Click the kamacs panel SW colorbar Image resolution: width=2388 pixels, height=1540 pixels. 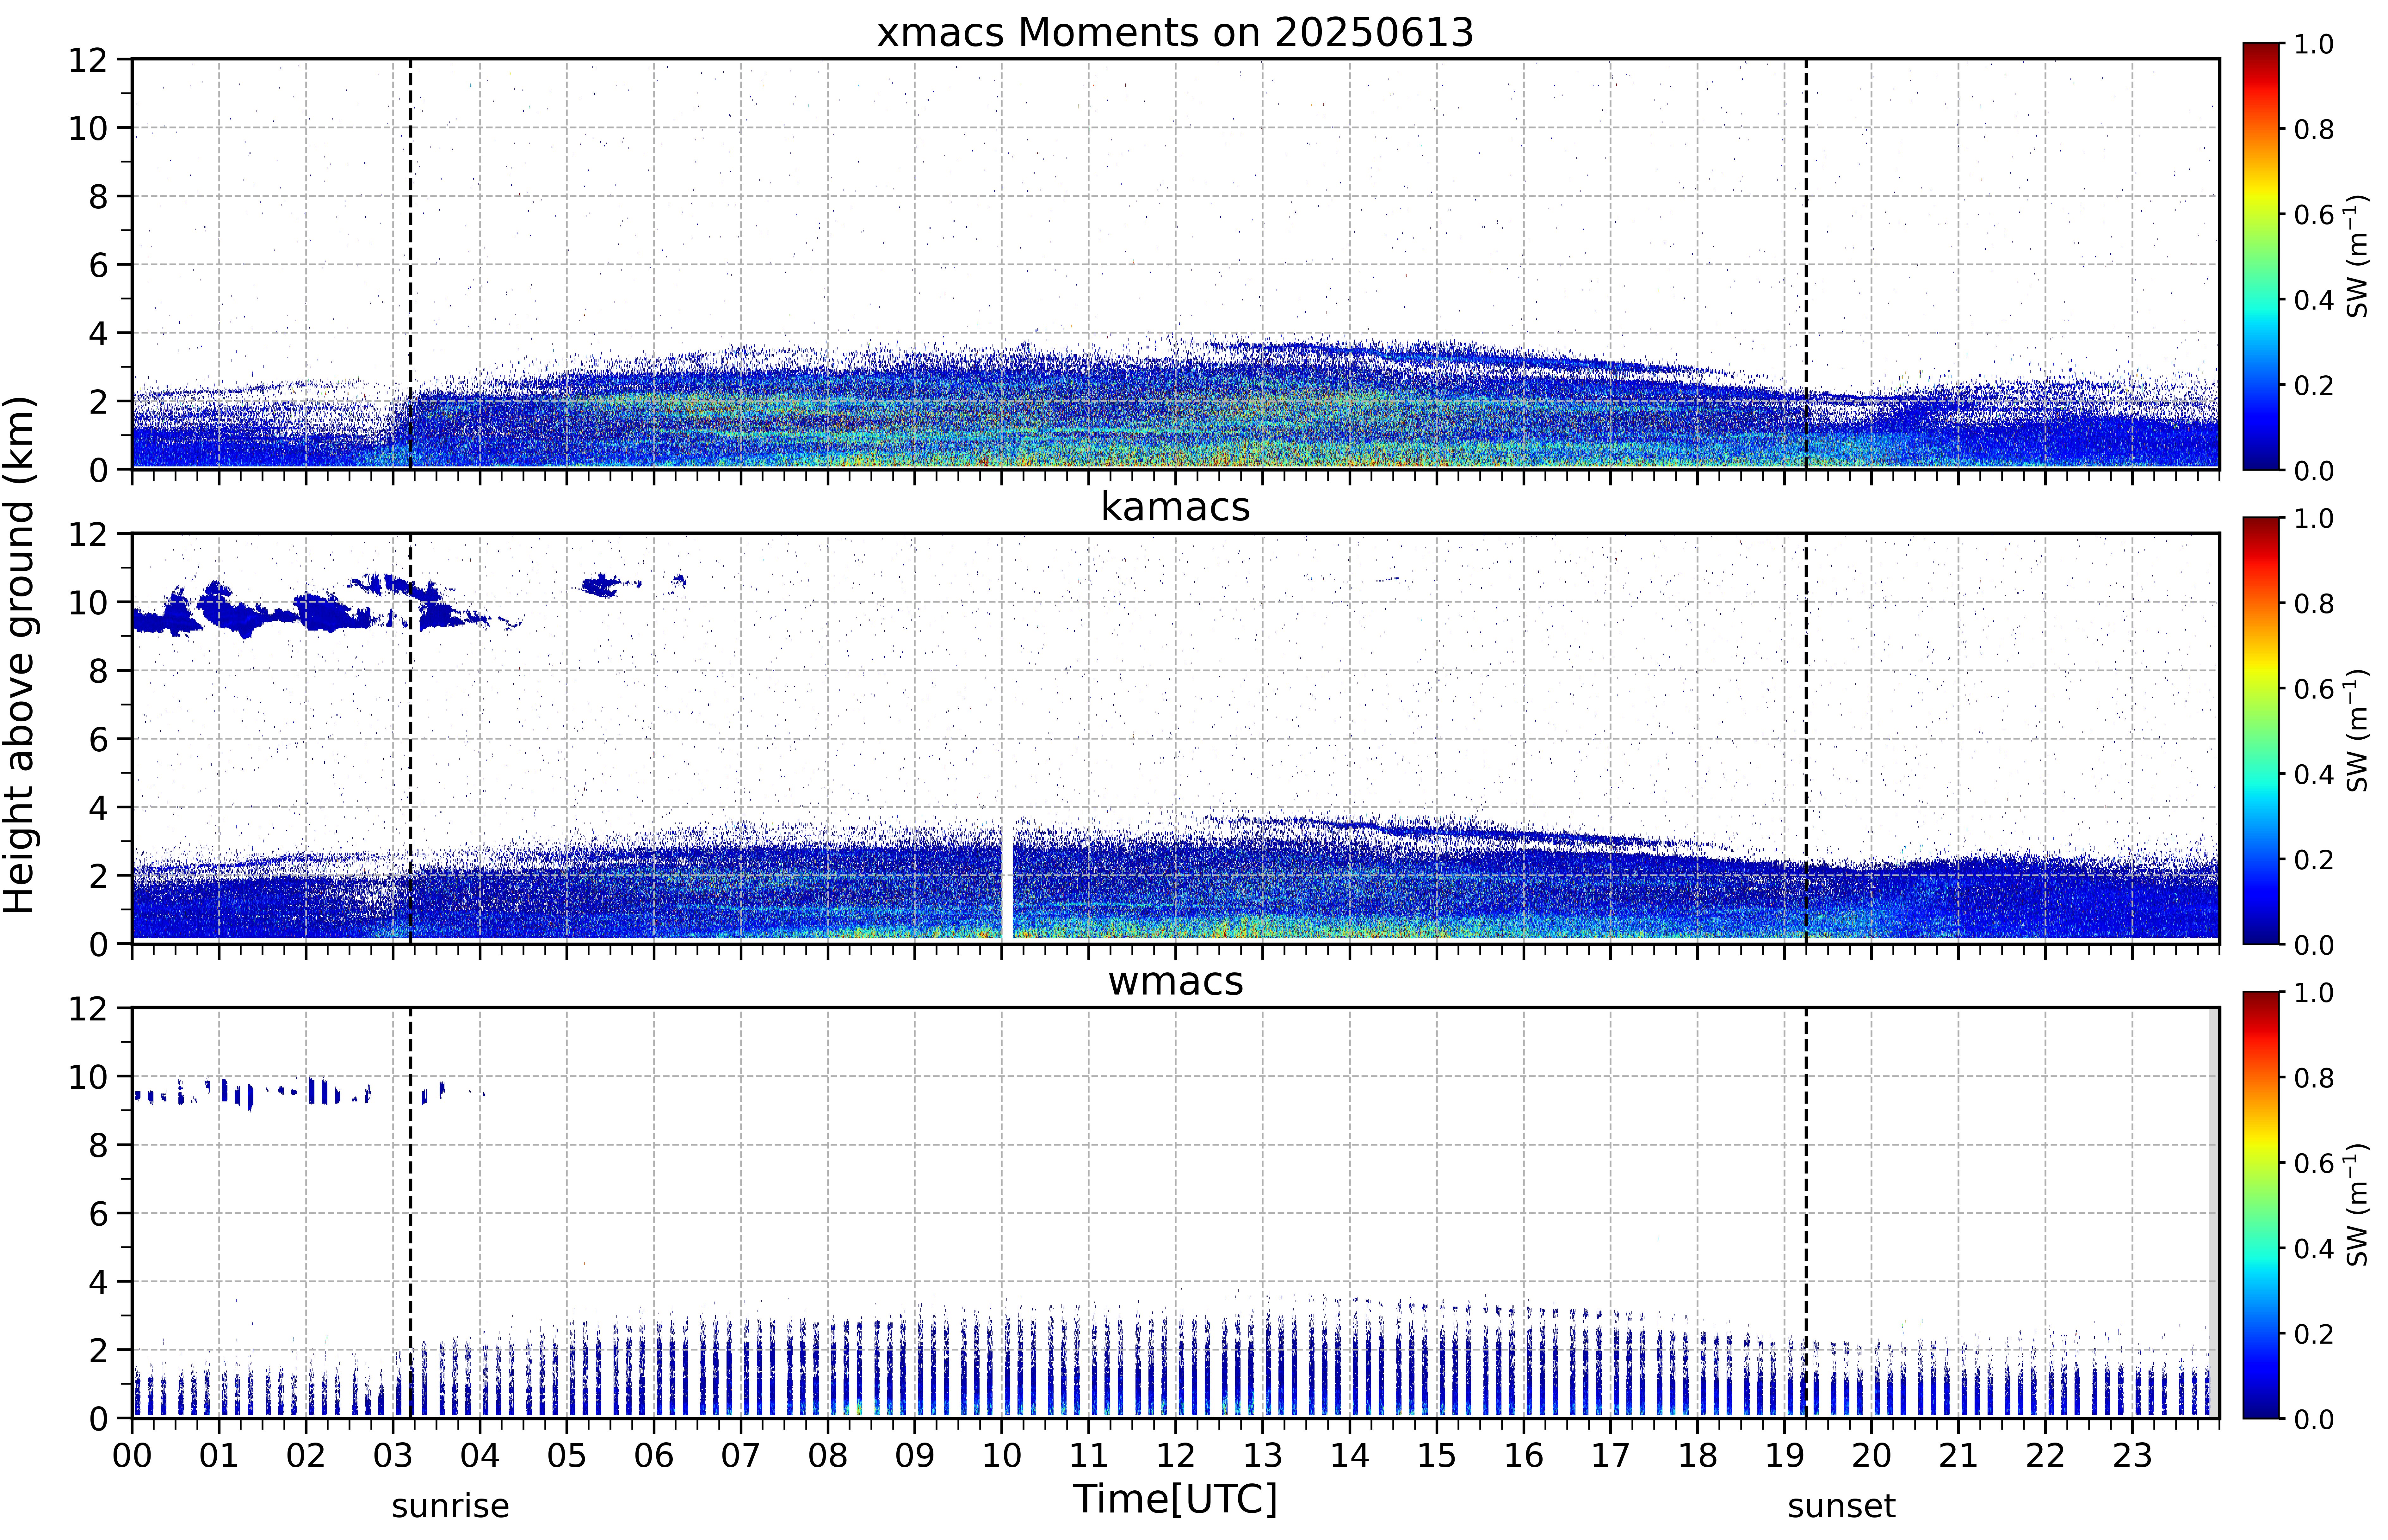(2261, 730)
